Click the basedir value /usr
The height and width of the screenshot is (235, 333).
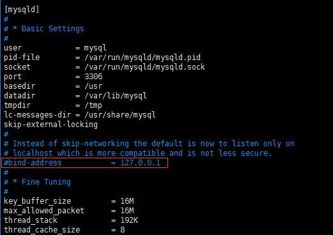pyautogui.click(x=93, y=86)
